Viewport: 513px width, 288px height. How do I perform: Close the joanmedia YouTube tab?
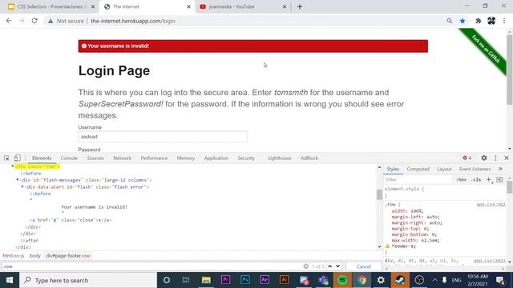[285, 6]
